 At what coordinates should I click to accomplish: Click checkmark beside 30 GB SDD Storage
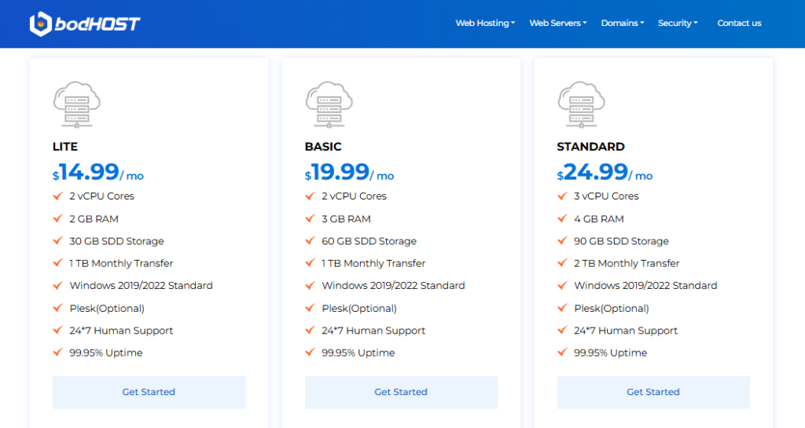tap(57, 240)
